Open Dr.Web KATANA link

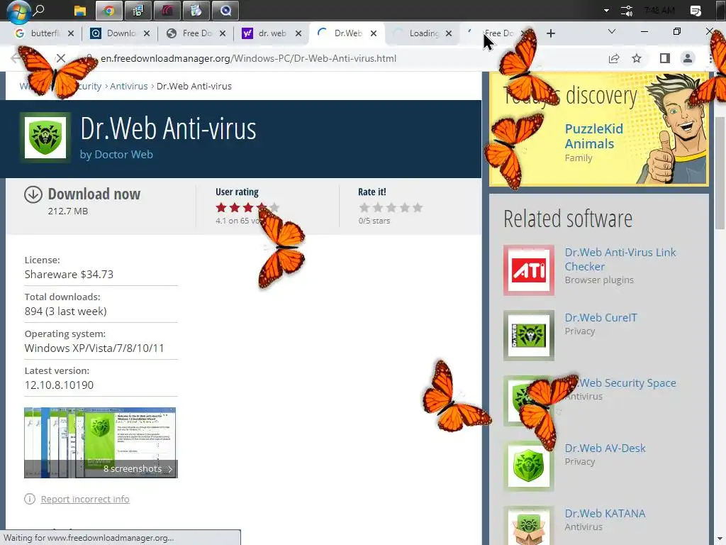point(605,514)
